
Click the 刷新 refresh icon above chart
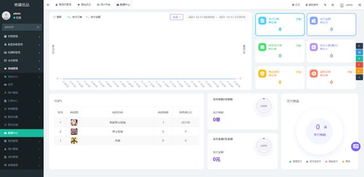pos(55,17)
